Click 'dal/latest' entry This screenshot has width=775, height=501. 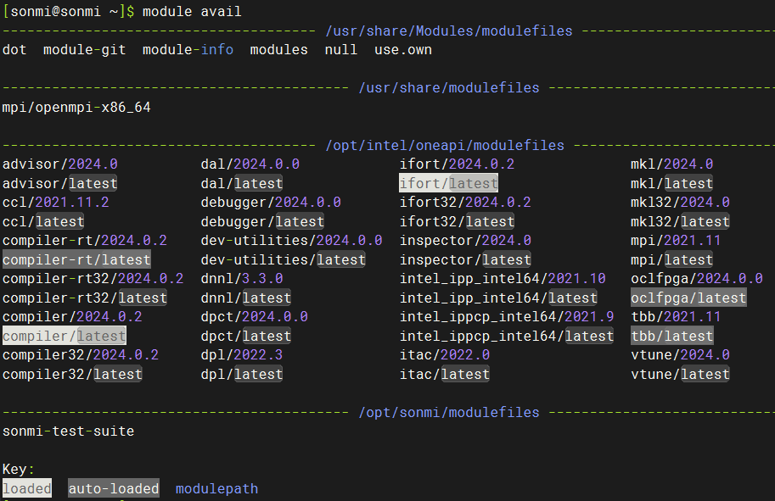tap(242, 183)
